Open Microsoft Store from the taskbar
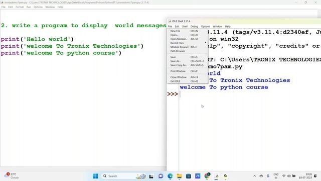Viewport: 321px width, 181px height. pyautogui.click(x=189, y=176)
